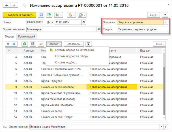
Task: Open the create-based-on dropdown icon
Action: 59,15
